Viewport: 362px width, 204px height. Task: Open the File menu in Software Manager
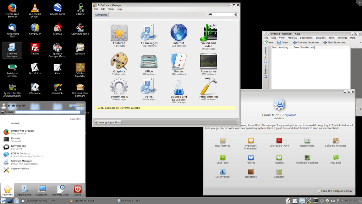coord(96,9)
